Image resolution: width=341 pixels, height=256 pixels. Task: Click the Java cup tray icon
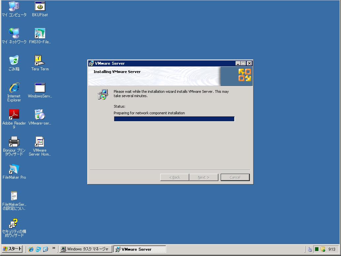[310, 249]
